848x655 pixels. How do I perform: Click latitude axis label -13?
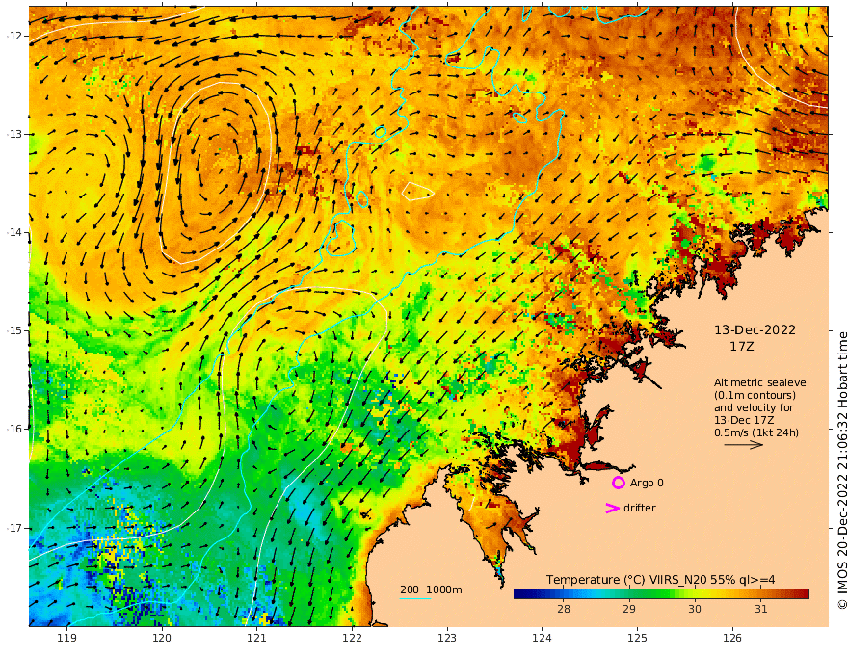coord(14,134)
